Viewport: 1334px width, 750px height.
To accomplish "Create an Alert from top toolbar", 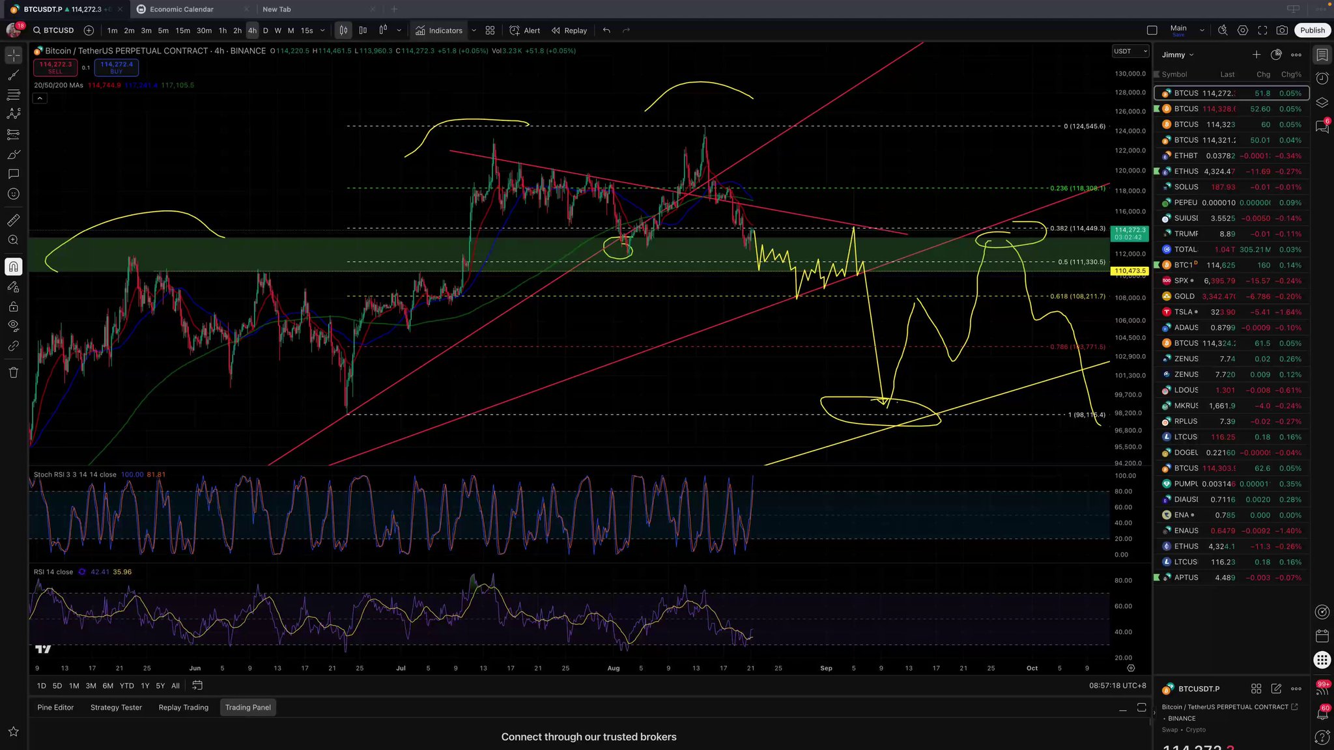I will tap(525, 31).
